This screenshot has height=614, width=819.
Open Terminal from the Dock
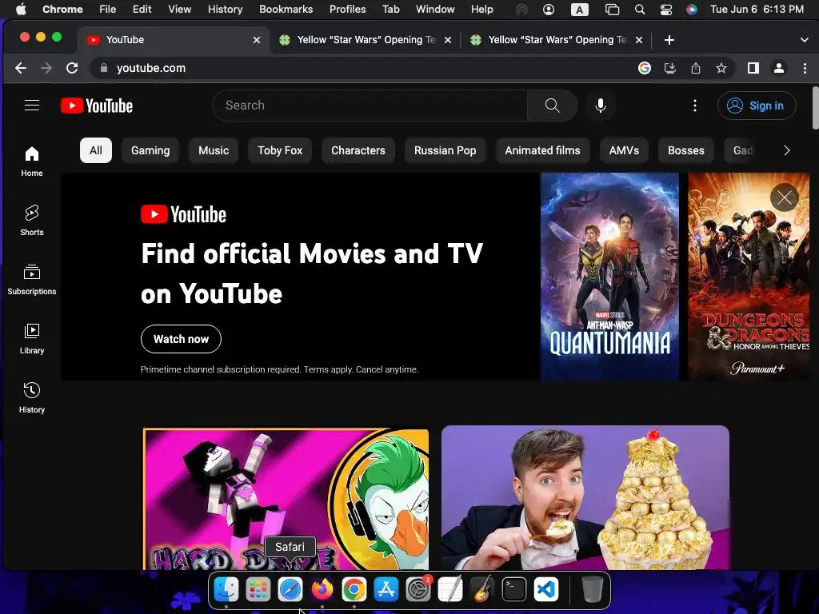[x=514, y=589]
